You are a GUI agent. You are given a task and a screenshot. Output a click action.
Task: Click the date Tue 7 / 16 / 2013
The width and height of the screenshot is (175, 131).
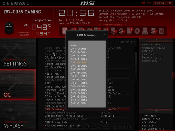(71, 20)
